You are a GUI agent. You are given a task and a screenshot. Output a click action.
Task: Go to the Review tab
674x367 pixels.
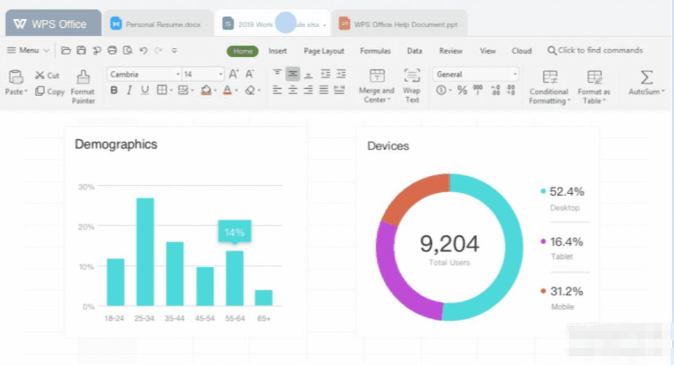point(450,51)
